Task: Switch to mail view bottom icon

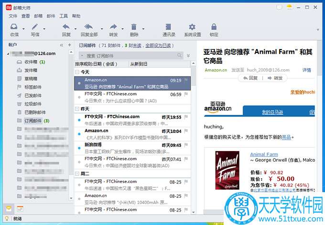Action: (x=9, y=209)
